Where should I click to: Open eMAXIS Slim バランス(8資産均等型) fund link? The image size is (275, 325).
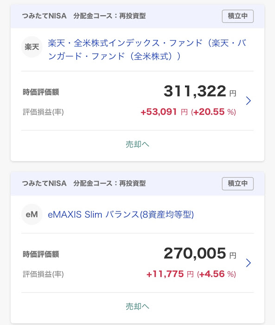pyautogui.click(x=121, y=214)
